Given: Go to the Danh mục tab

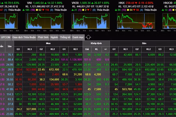Looking at the screenshot, I should [78, 37].
